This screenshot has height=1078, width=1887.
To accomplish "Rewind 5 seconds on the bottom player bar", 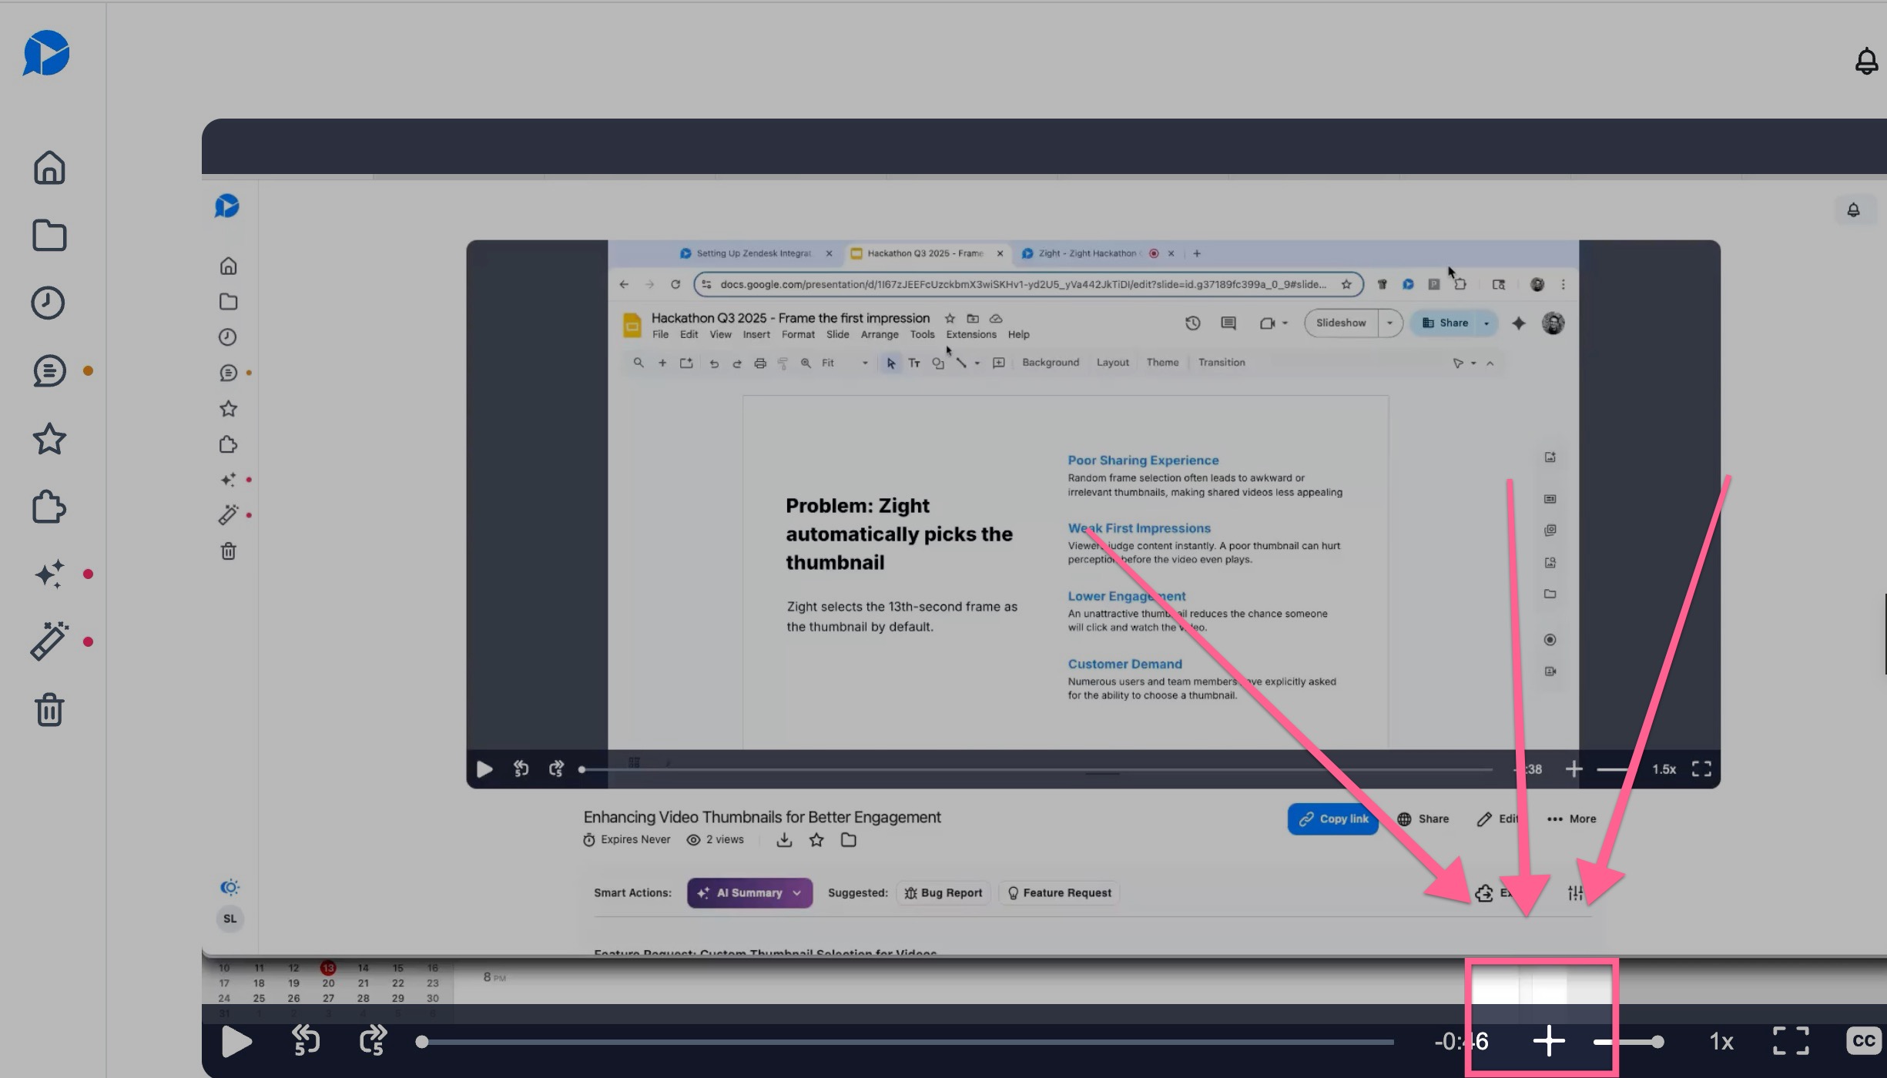I will (x=306, y=1041).
